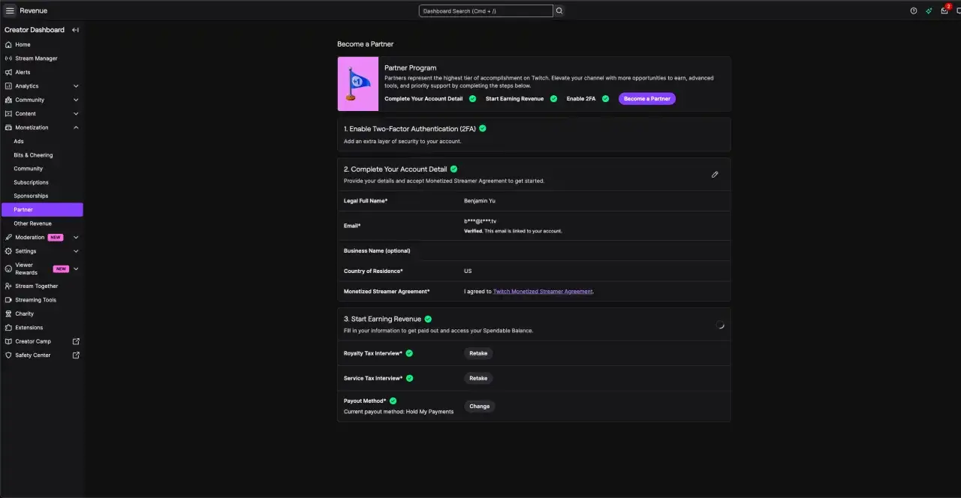Click the Stream Together person icon
Screen dimensions: 961x498
pyautogui.click(x=8, y=286)
